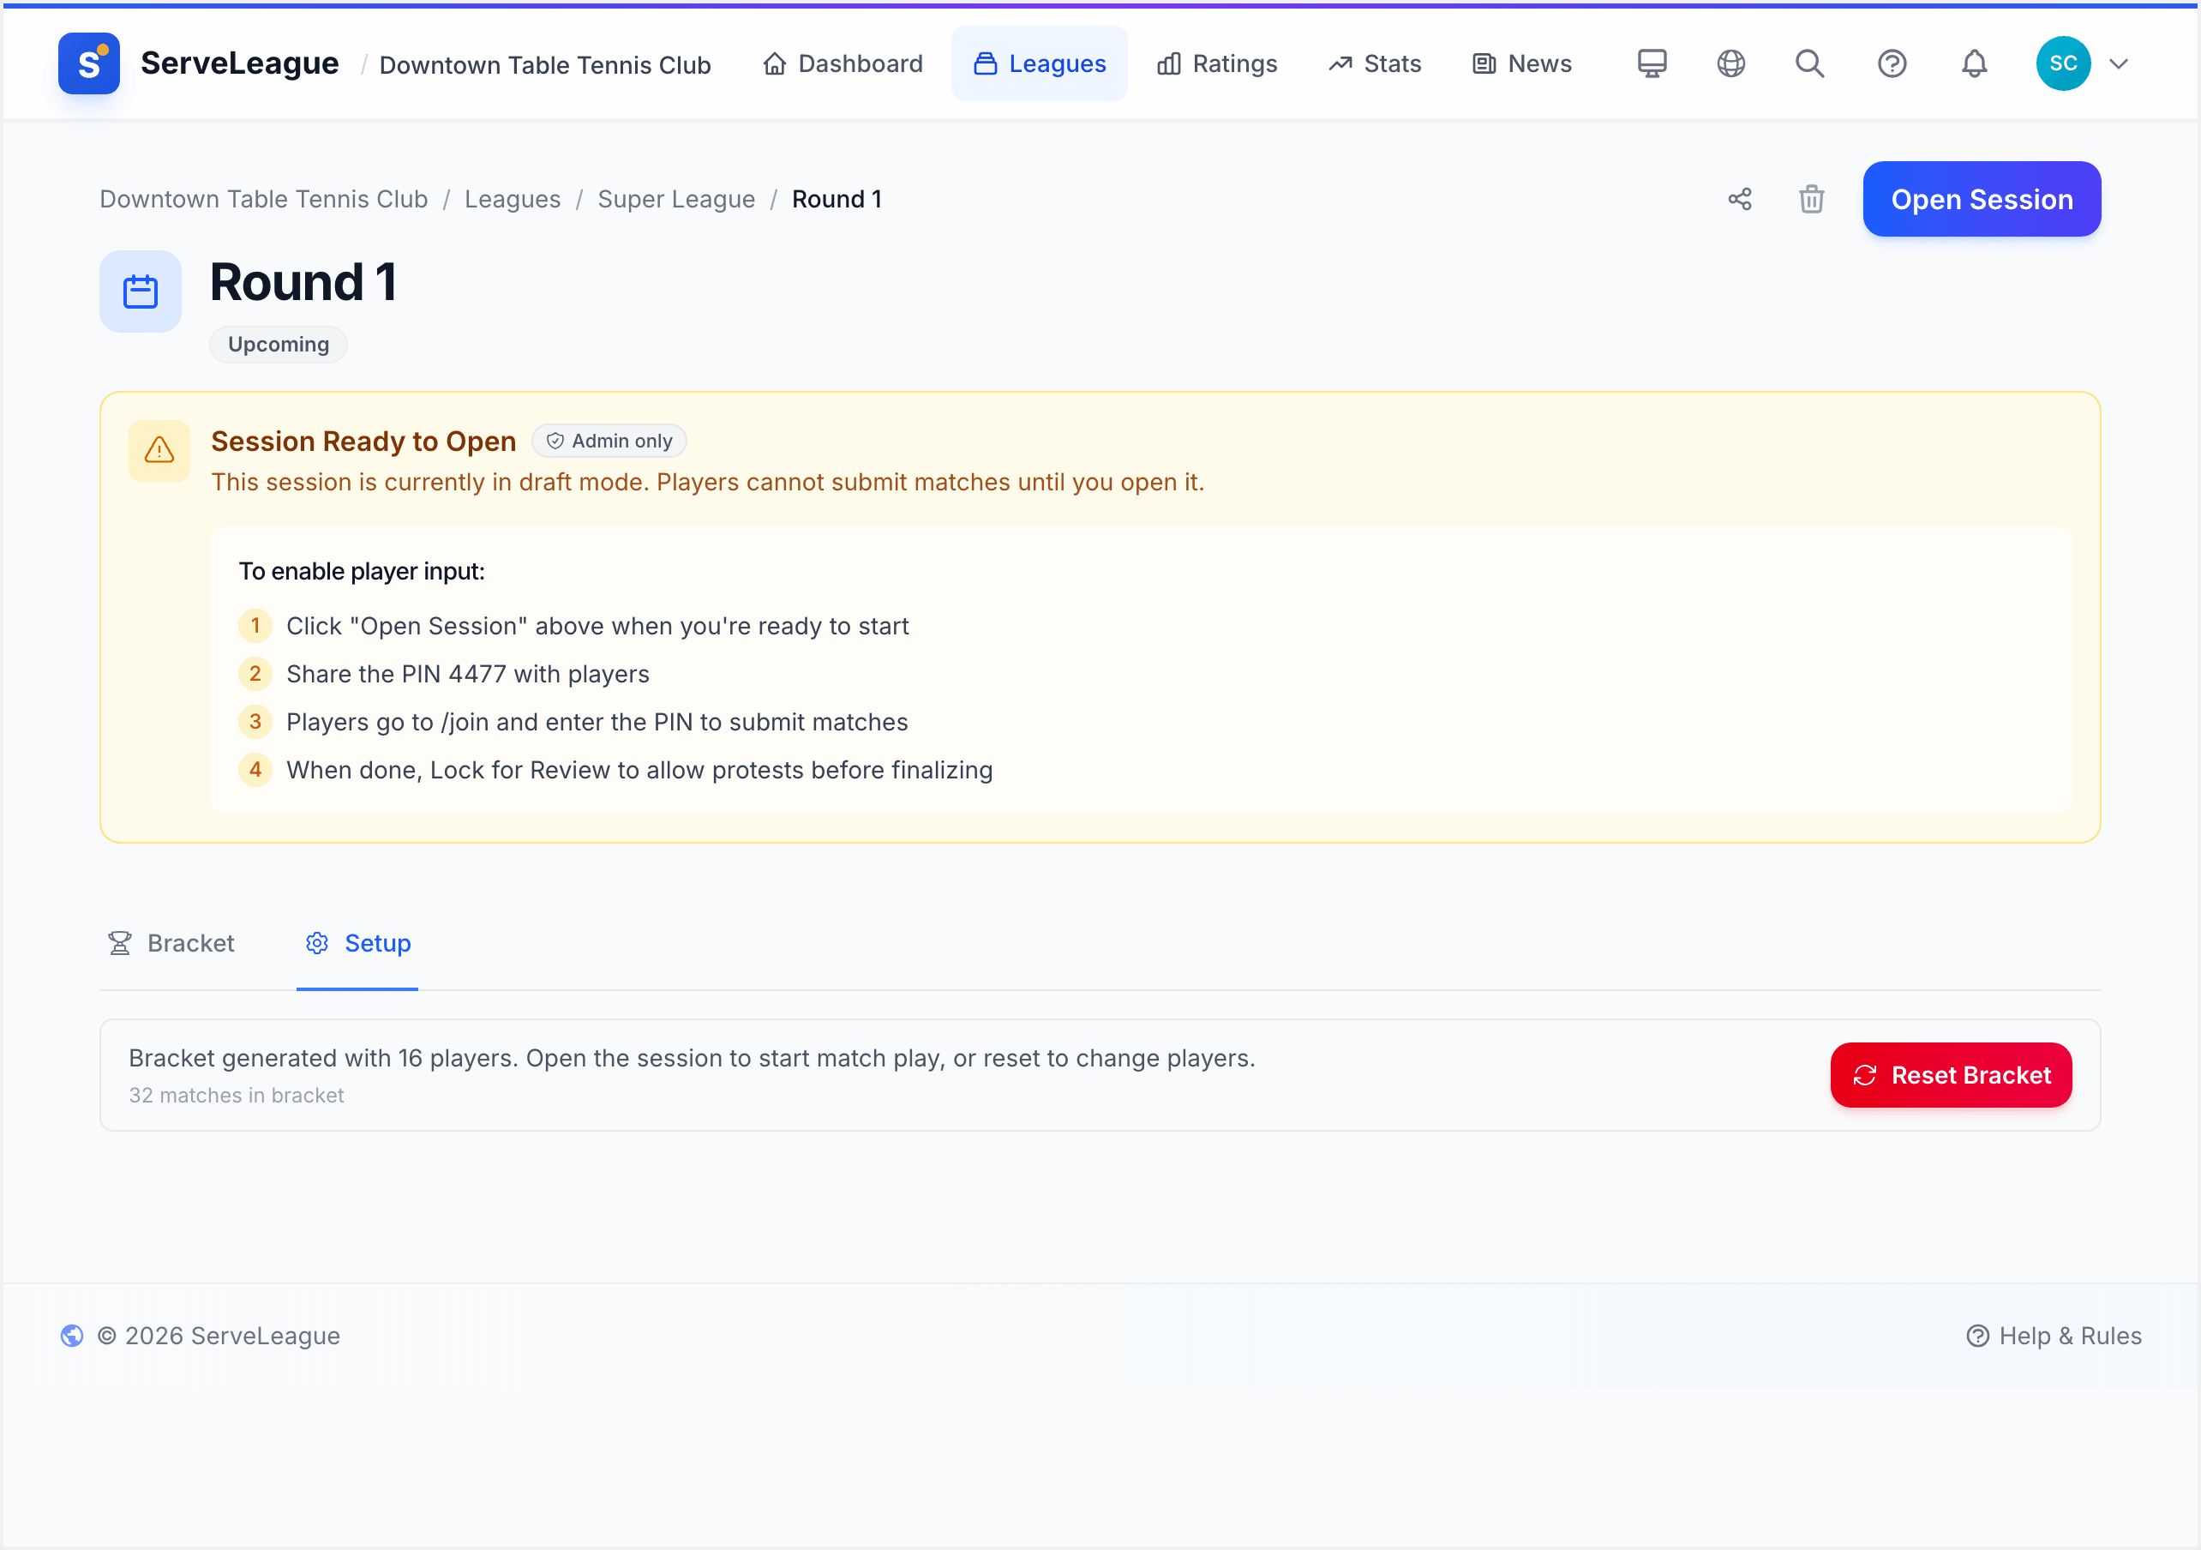Open the News navigation item
The image size is (2201, 1550).
1521,63
